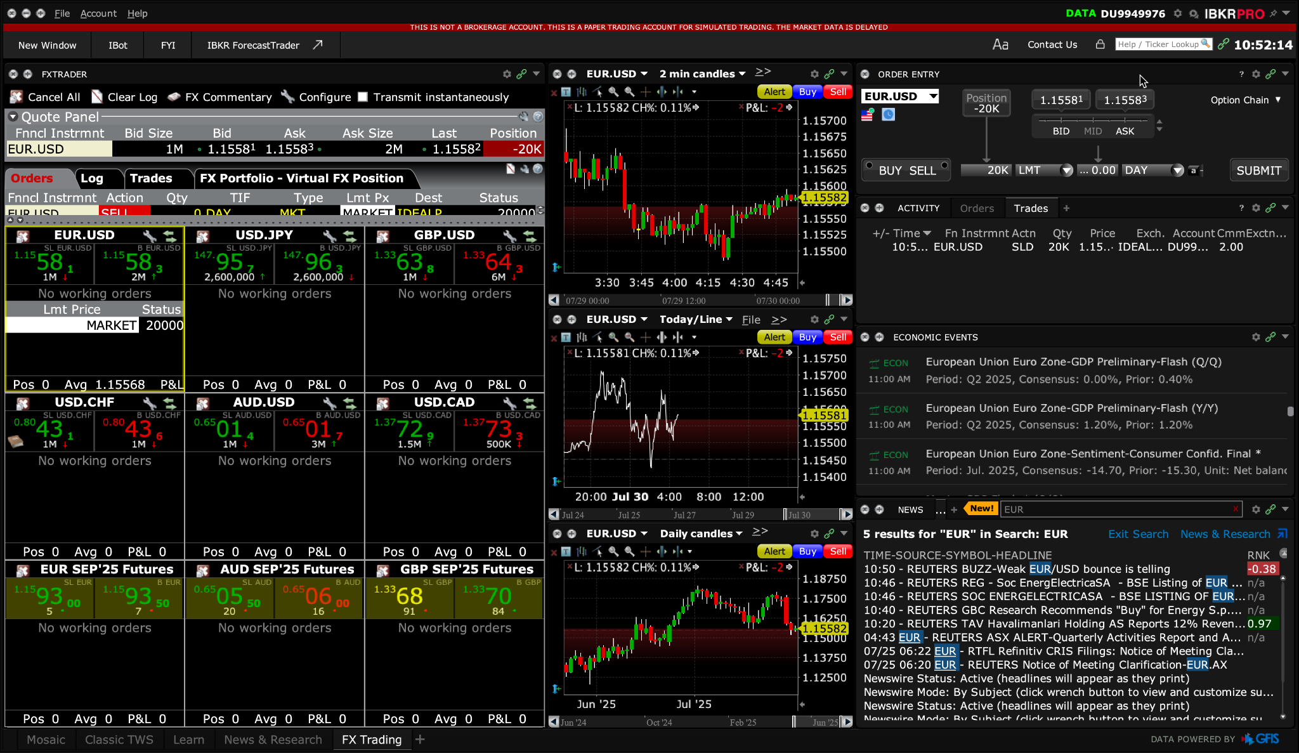Select the BUY radio button in Order Entry

click(870, 166)
